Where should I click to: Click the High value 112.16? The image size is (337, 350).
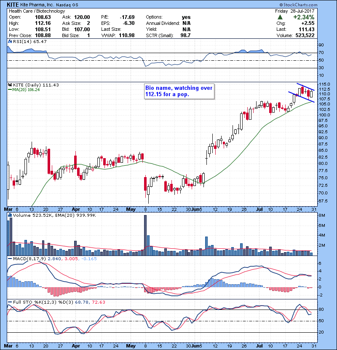(43, 23)
